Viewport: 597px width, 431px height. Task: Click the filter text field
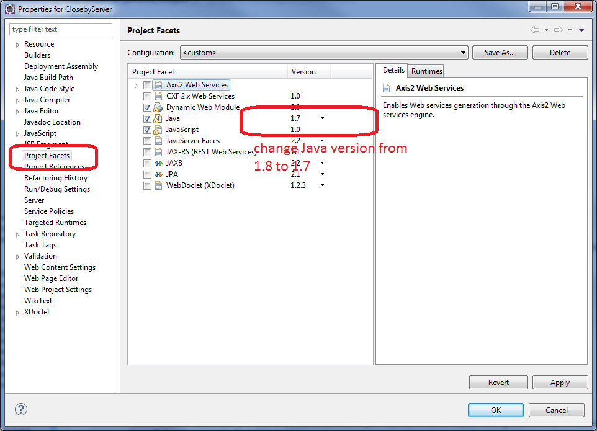60,29
